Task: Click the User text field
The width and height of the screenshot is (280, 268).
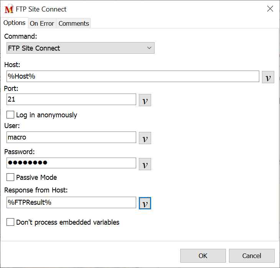Action: (71, 137)
